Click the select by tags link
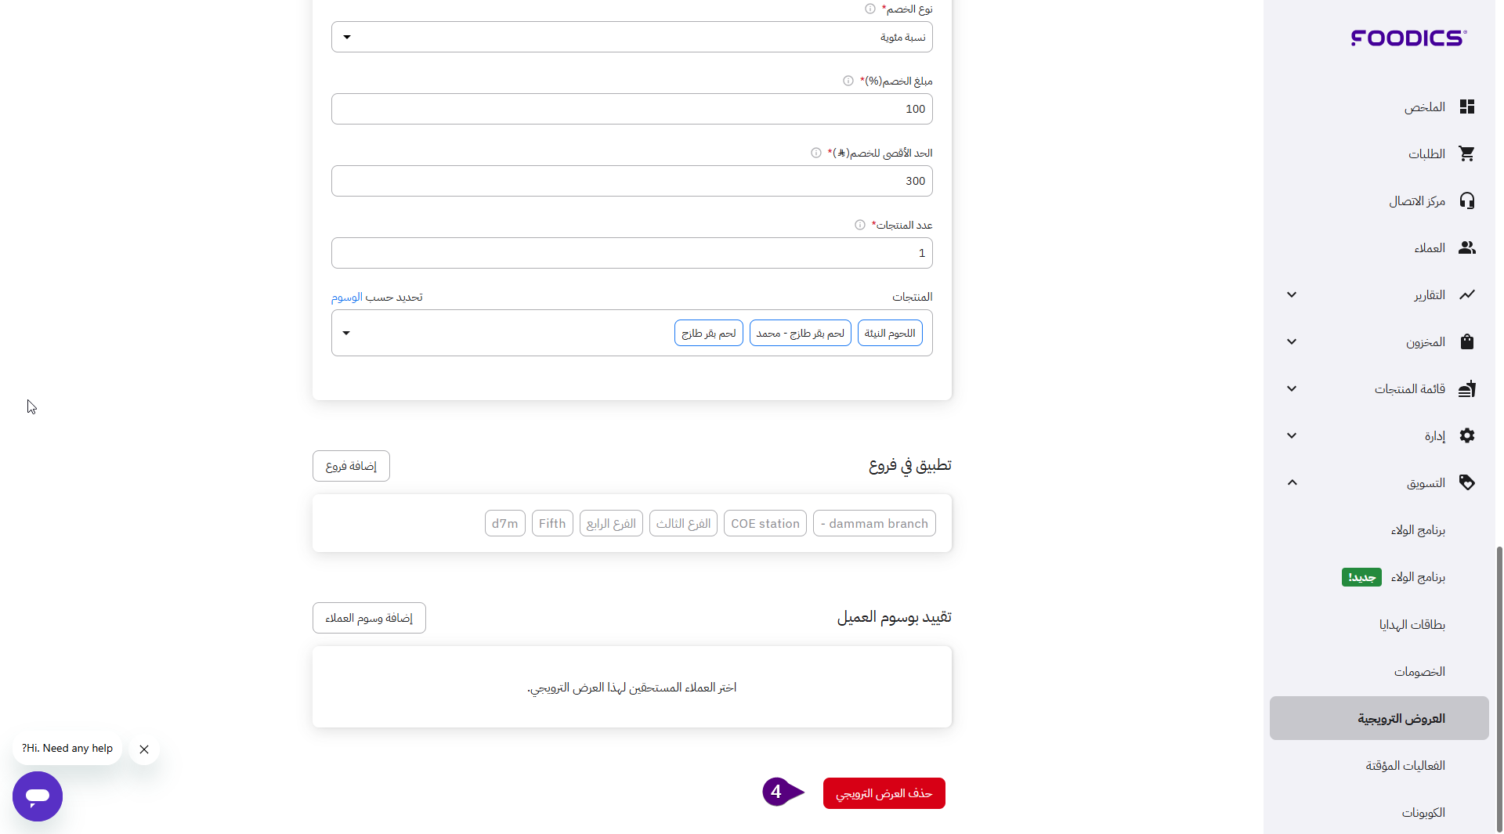Viewport: 1504px width, 834px height. pyautogui.click(x=346, y=297)
